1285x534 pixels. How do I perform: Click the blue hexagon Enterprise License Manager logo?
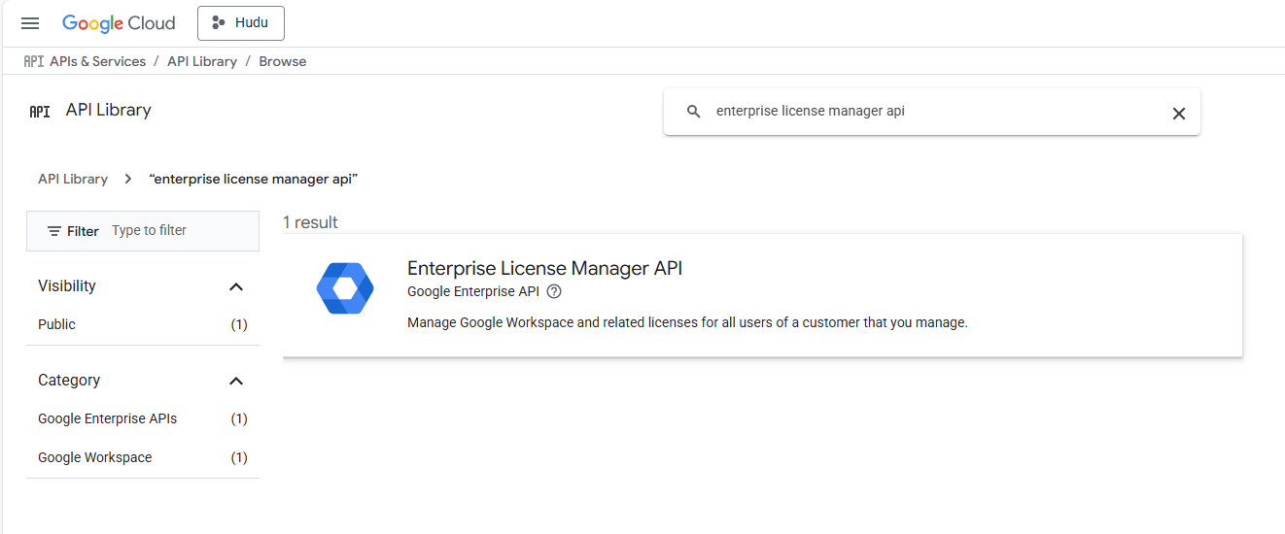click(x=345, y=288)
